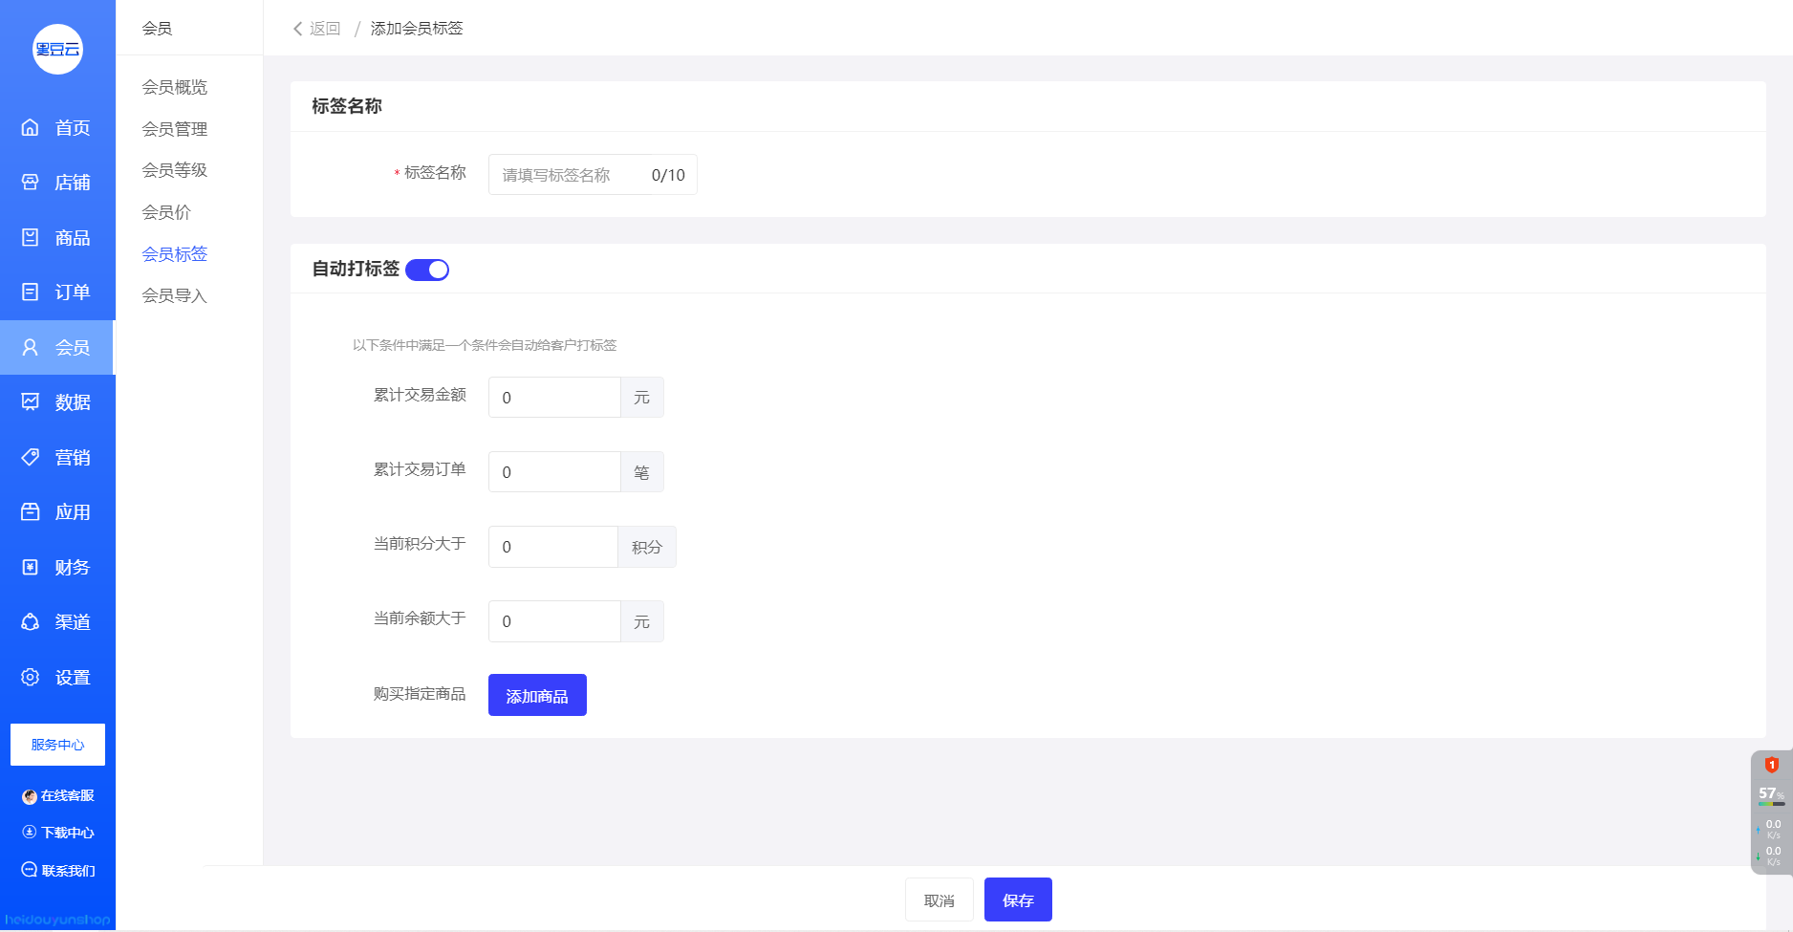Viewport: 1793px width, 932px height.
Task: Click the finance (财务) icon
Action: tap(31, 567)
